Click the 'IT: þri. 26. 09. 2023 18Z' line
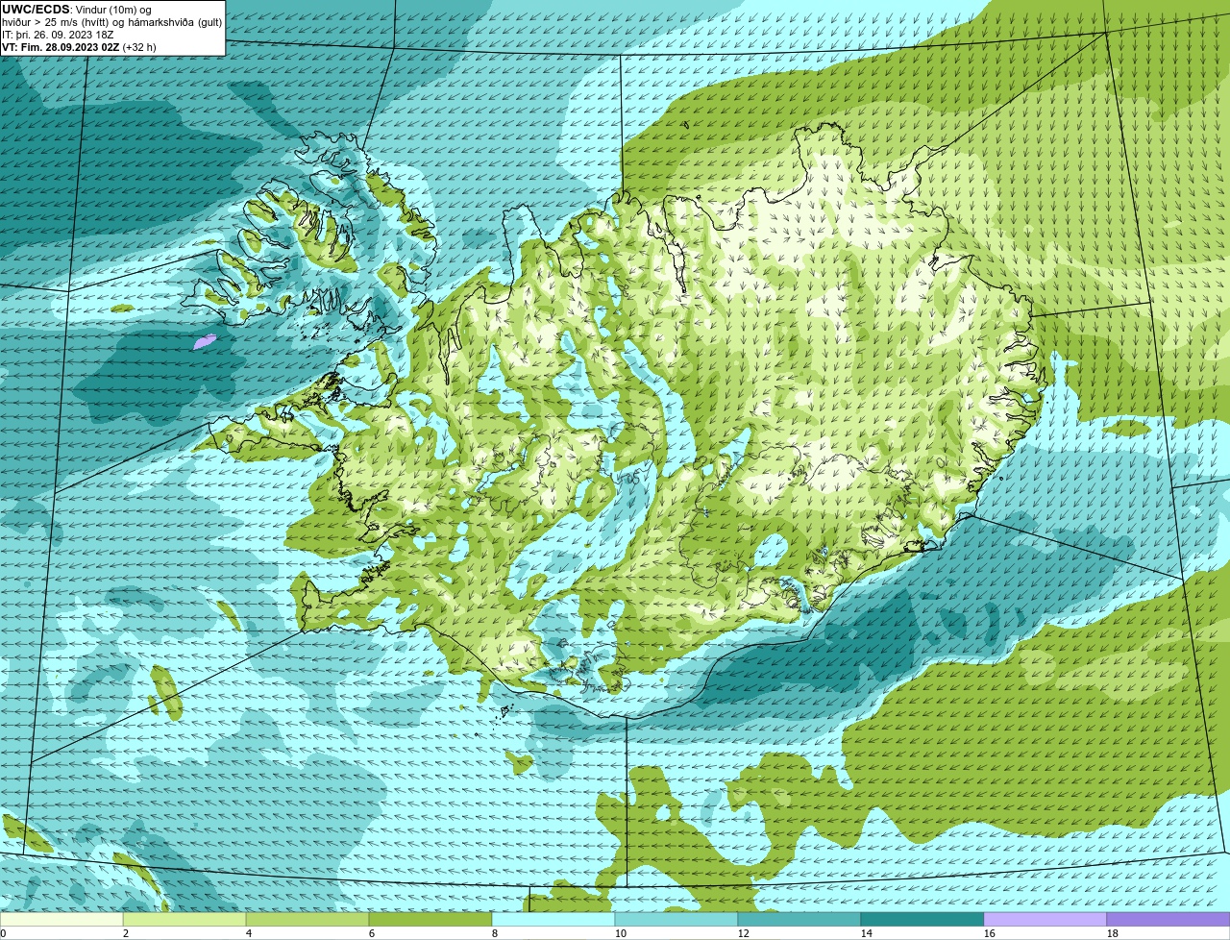Image resolution: width=1230 pixels, height=940 pixels. point(58,34)
